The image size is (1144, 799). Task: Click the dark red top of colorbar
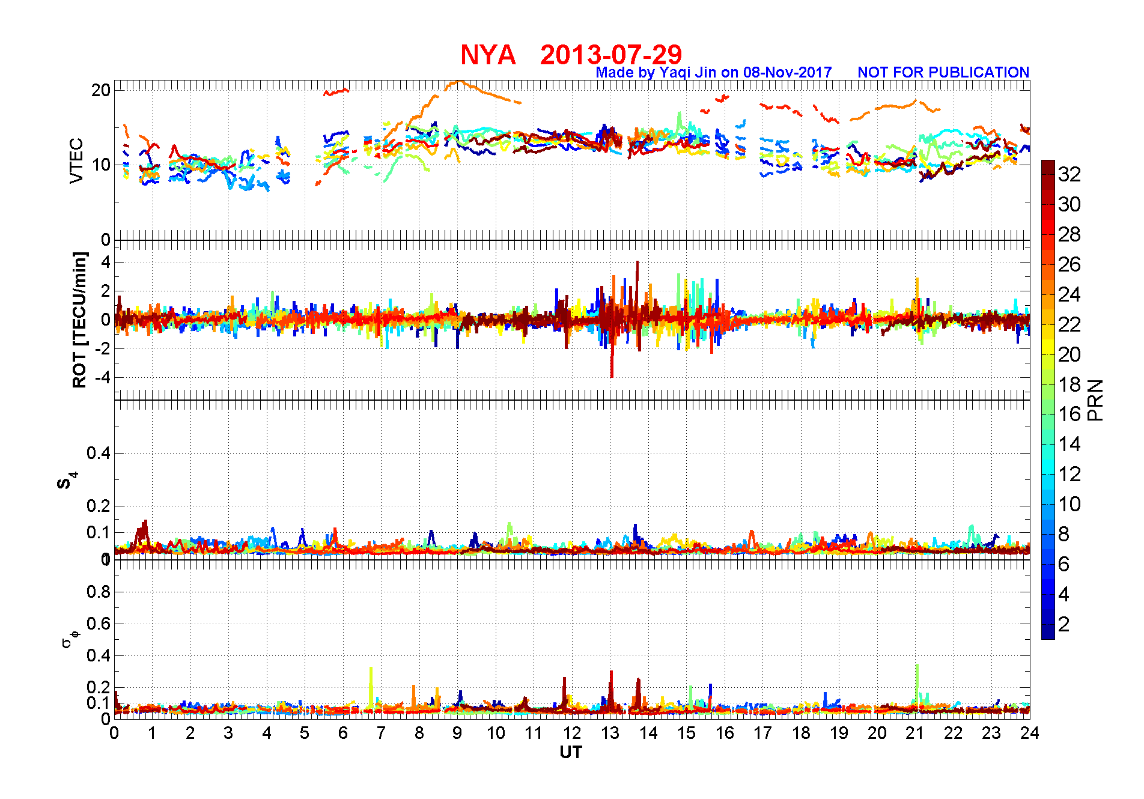coord(1048,167)
